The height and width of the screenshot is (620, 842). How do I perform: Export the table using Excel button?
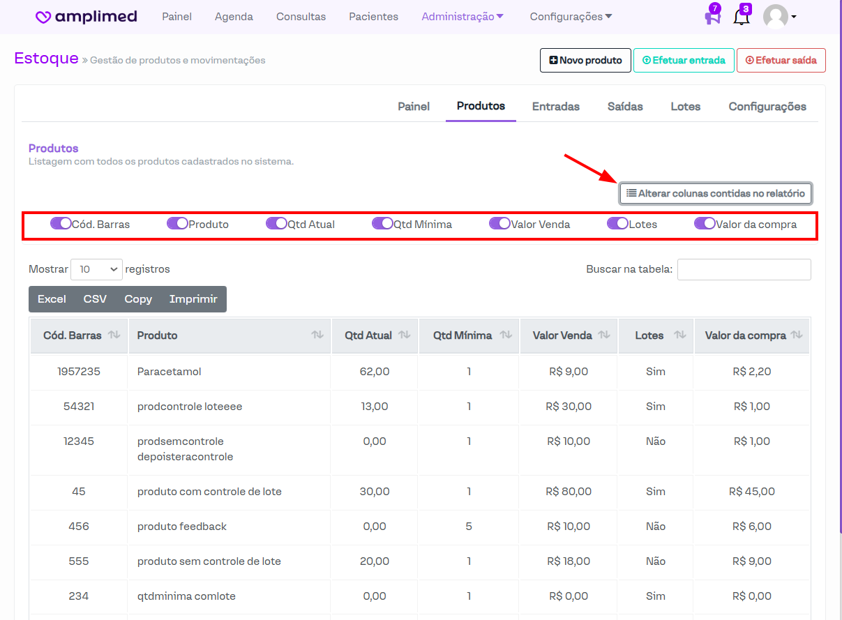point(52,299)
